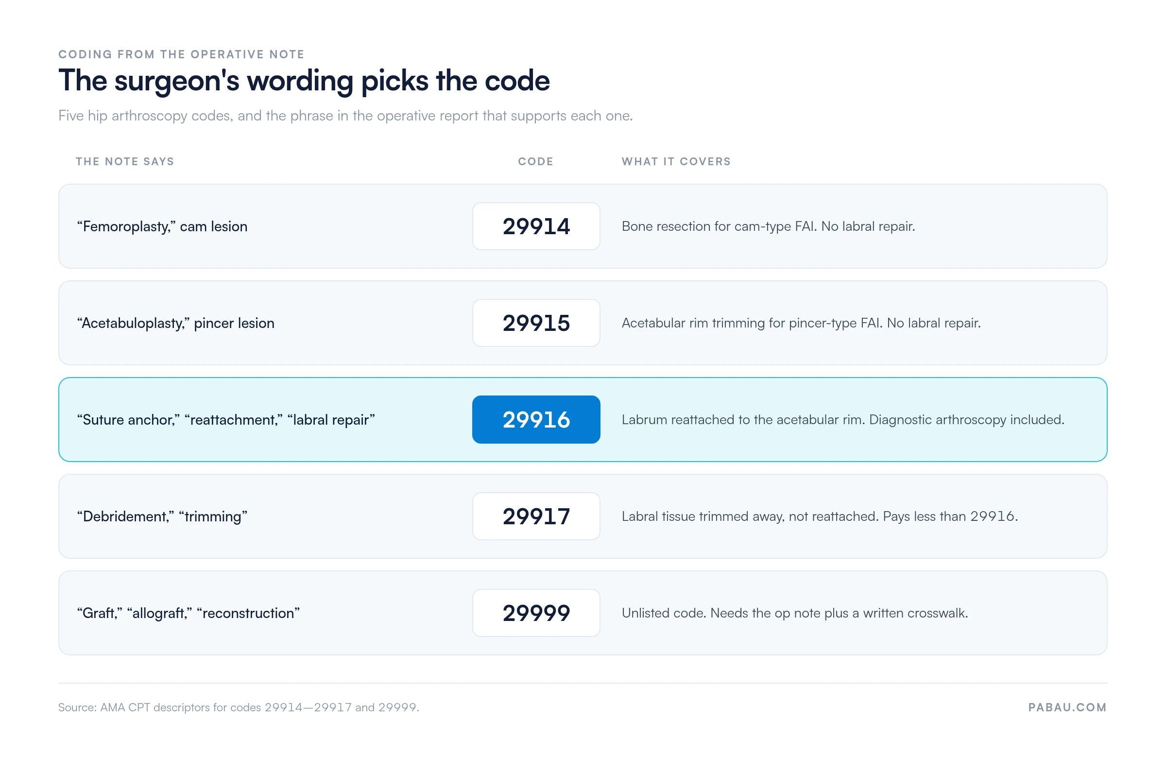1166x757 pixels.
Task: Click WHAT IT COVERS column header
Action: click(676, 161)
